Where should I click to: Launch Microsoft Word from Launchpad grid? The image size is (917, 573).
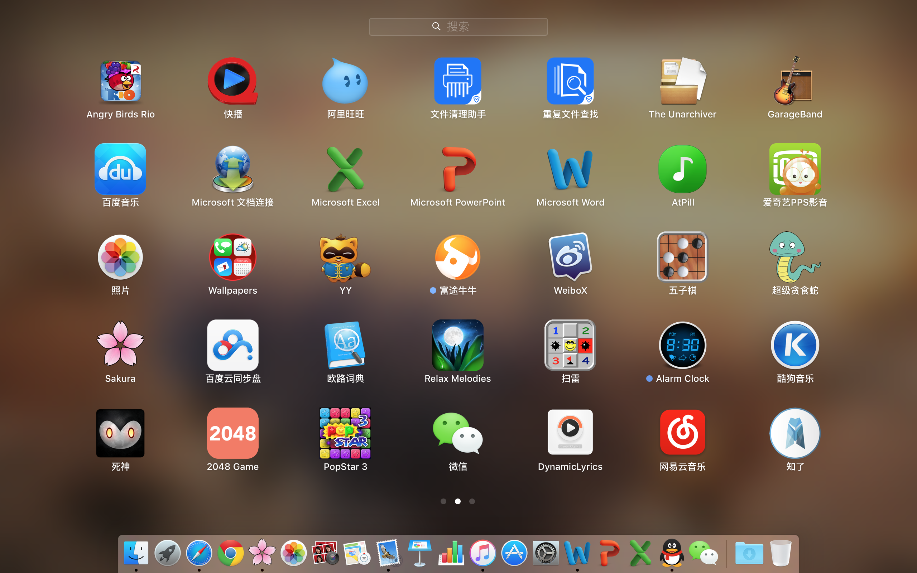point(570,169)
